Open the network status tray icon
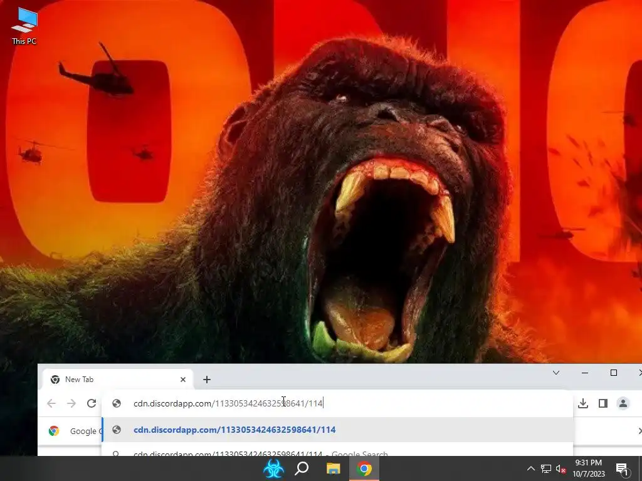This screenshot has width=642, height=481. coord(546,468)
